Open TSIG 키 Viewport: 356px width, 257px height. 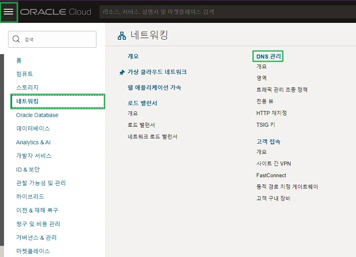265,125
